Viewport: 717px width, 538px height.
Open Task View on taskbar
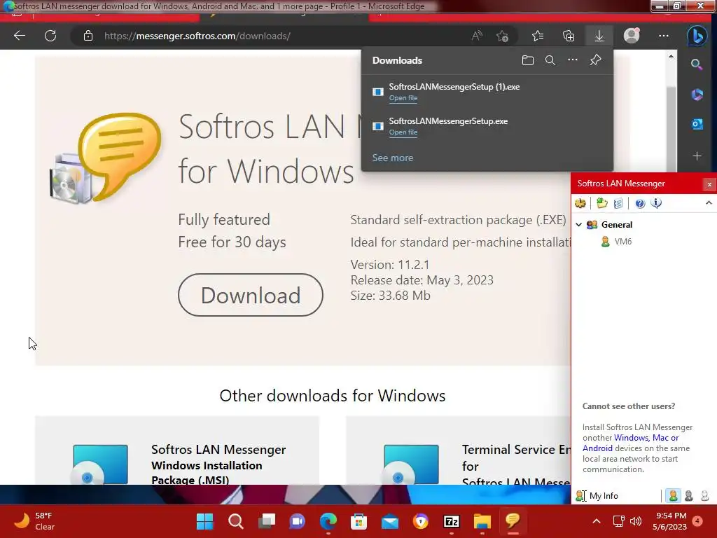coord(267,521)
